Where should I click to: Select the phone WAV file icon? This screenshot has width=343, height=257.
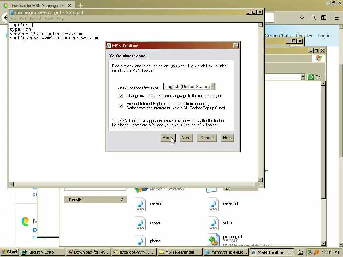point(140,240)
